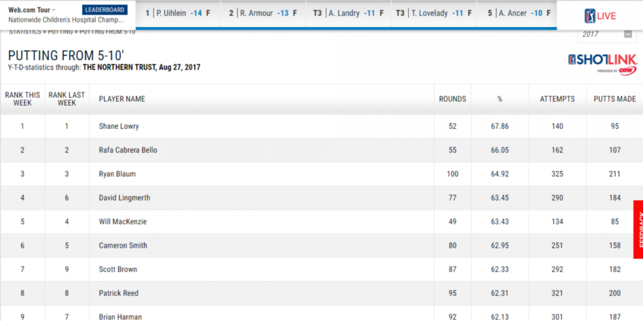643x321 pixels.
Task: Click the Putting breadcrumb link
Action: point(60,32)
